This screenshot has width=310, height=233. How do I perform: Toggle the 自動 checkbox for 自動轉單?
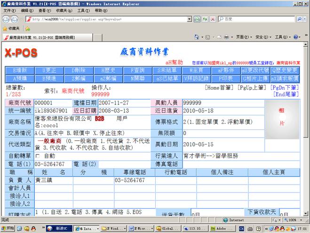click(x=38, y=156)
